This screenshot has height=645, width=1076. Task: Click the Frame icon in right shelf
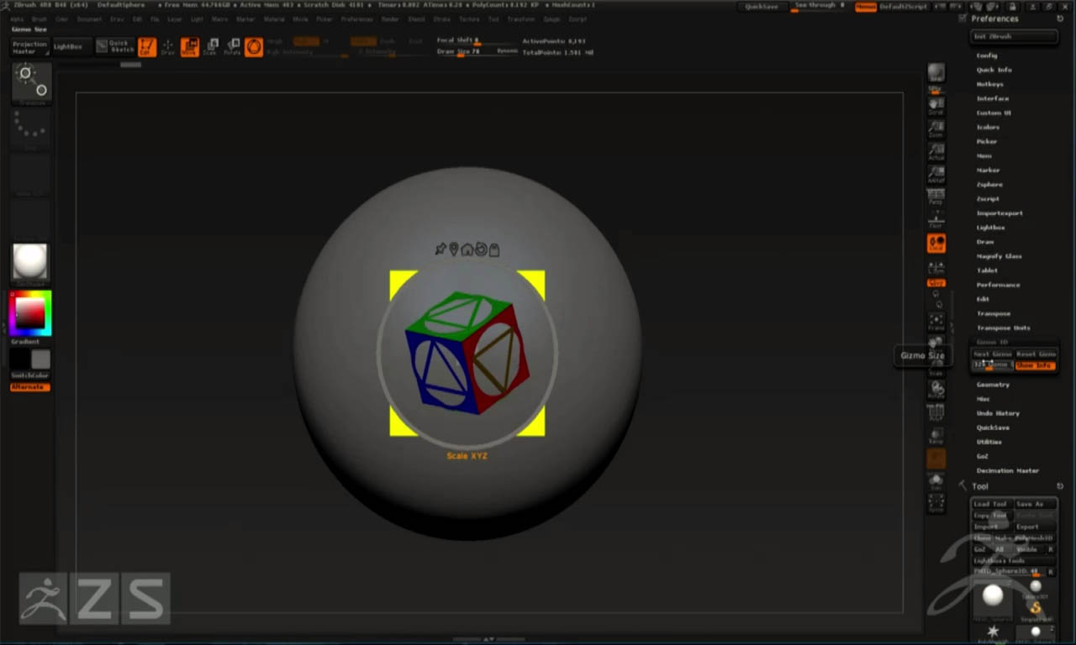(x=936, y=322)
